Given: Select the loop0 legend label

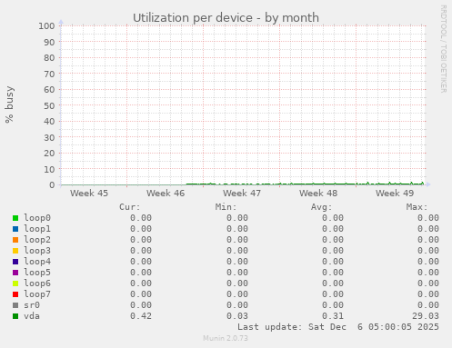Looking at the screenshot, I should tap(37, 218).
